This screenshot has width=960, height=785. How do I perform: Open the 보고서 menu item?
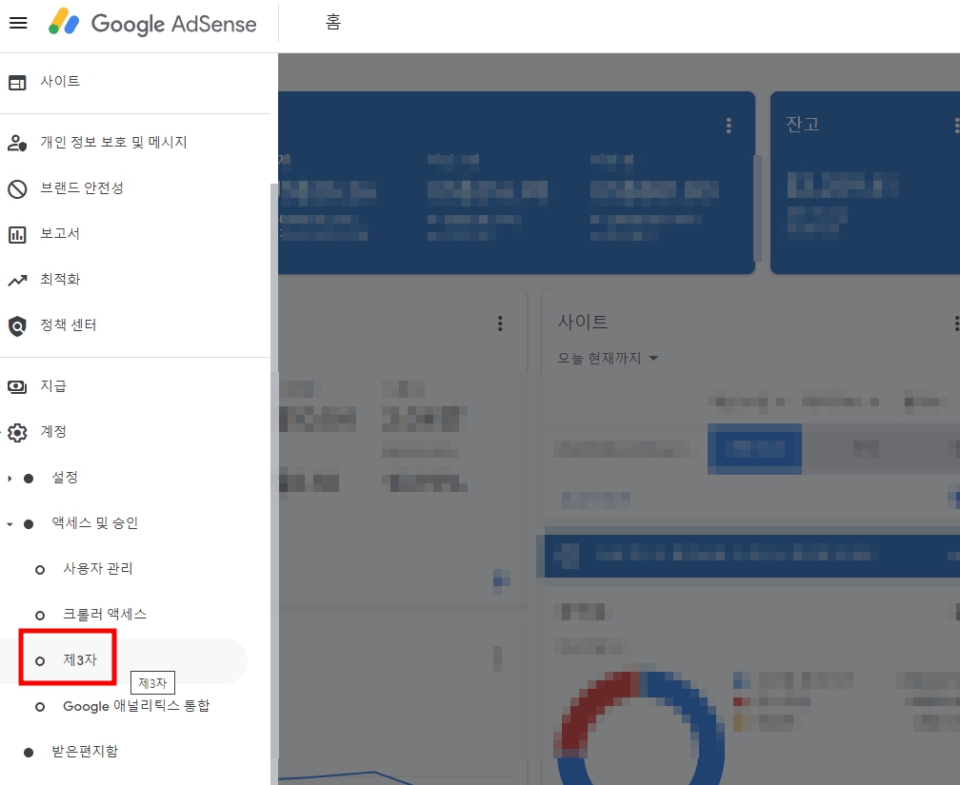(60, 233)
